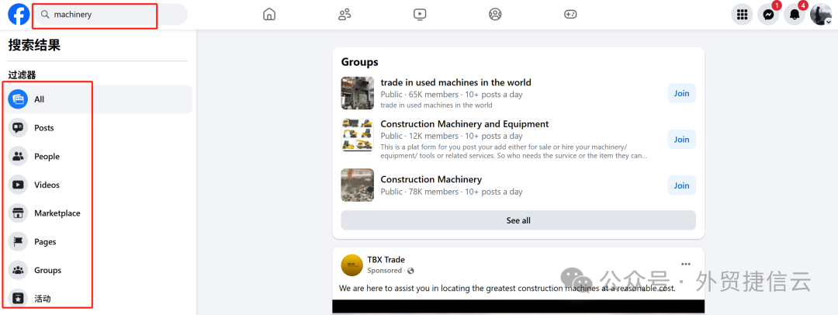Viewport: 838px width, 315px height.
Task: Click the Marketplace storefront icon
Action: click(x=18, y=213)
